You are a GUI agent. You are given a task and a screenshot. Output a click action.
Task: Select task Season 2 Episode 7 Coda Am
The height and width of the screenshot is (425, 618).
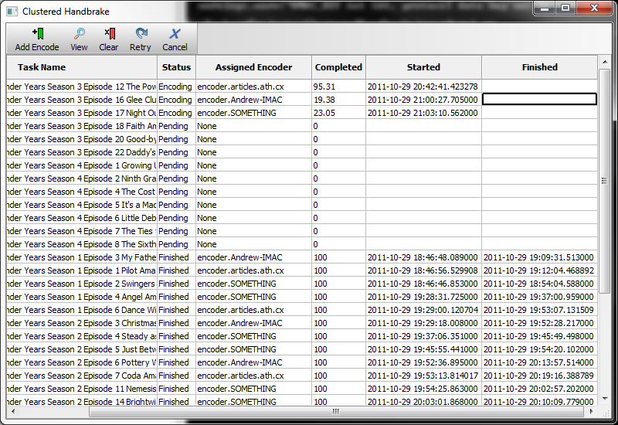[82, 376]
